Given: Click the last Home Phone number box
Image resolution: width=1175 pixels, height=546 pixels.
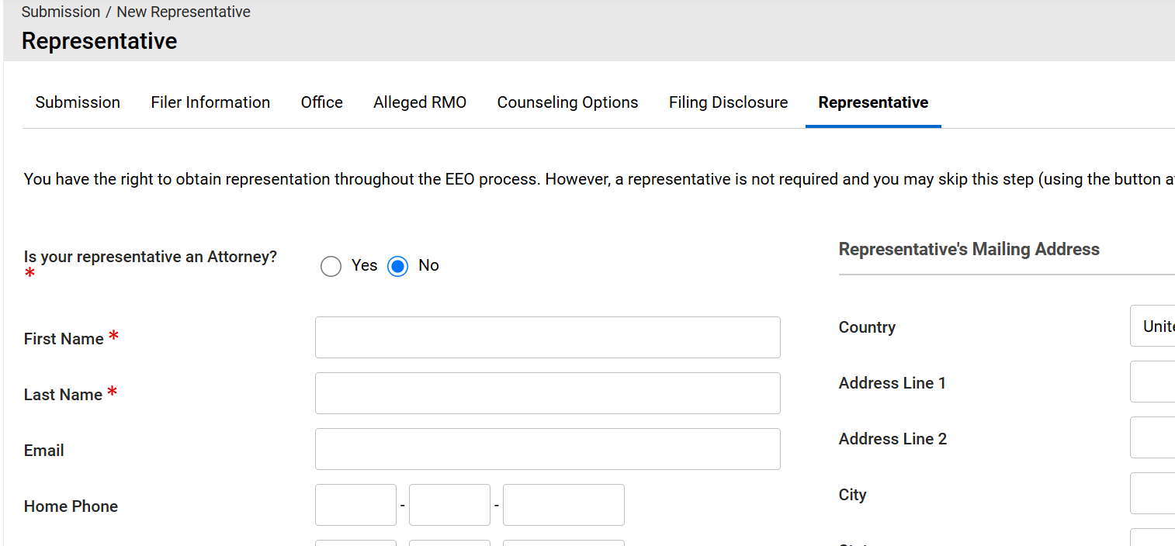Looking at the screenshot, I should point(563,505).
